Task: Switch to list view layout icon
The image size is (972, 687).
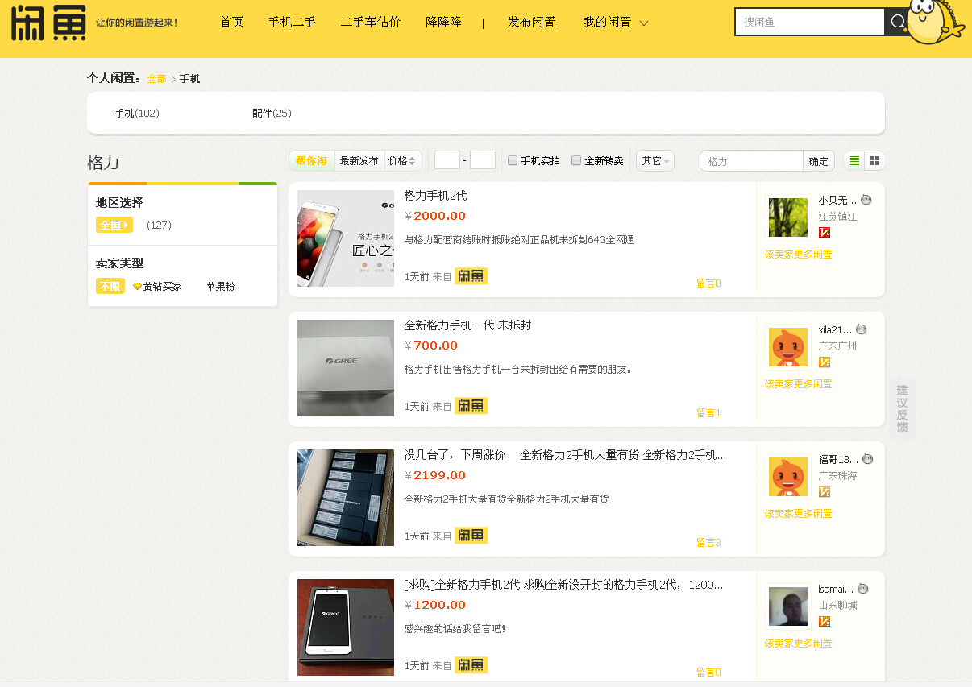Action: pos(854,161)
